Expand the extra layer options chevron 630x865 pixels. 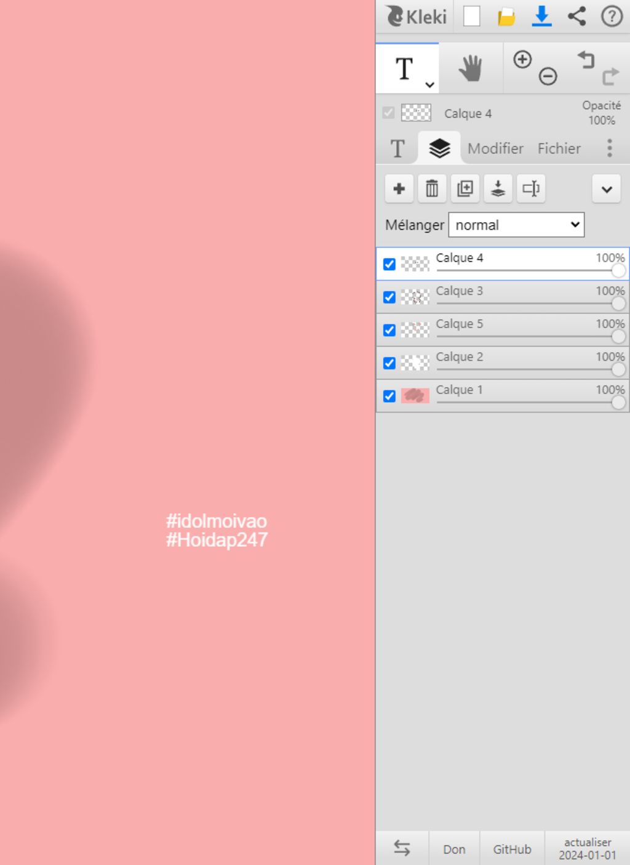coord(607,189)
